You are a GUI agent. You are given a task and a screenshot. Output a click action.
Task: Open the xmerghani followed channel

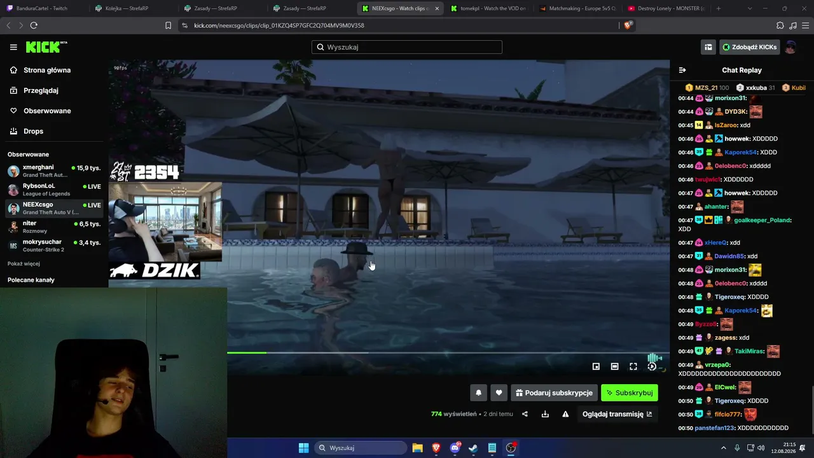[x=54, y=171]
